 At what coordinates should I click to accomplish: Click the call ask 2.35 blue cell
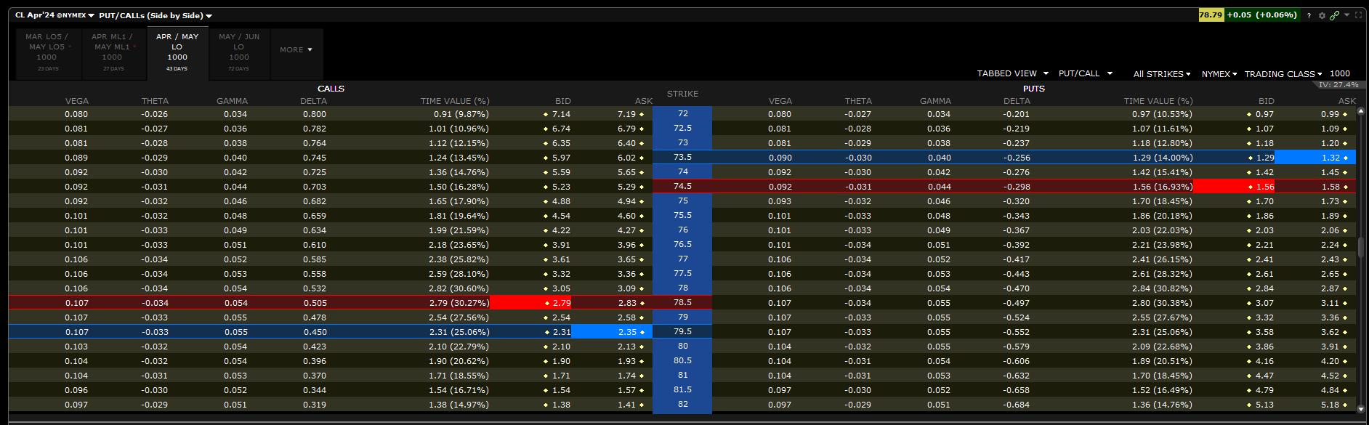pos(612,332)
